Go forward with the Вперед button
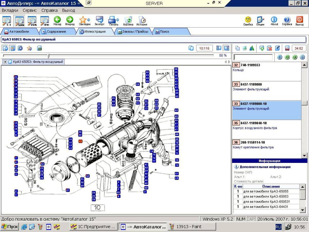Viewport: 309px width, 232px height. point(70,21)
